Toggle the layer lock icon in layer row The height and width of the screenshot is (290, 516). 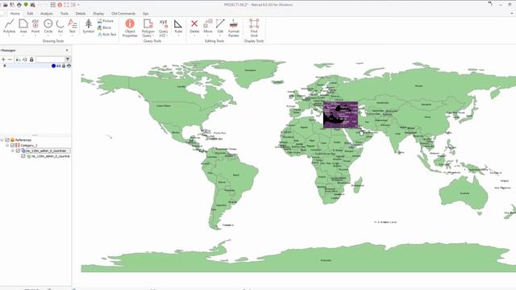[64, 66]
